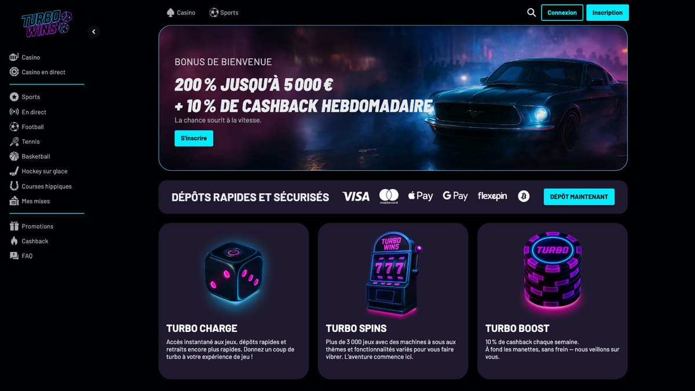Viewport: 695px width, 391px height.
Task: Open Hockey sur glace stick icon
Action: coord(14,171)
